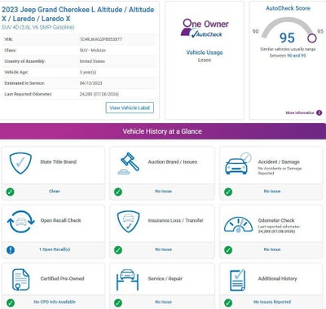This screenshot has height=309, width=326.
Task: Click the 3 year(s) vehicle age value
Action: pos(88,72)
